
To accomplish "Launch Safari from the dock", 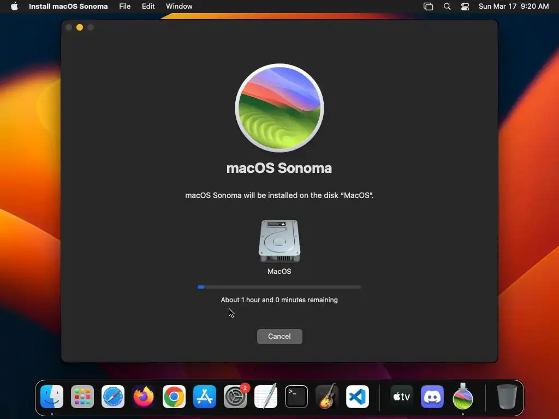I will [113, 397].
